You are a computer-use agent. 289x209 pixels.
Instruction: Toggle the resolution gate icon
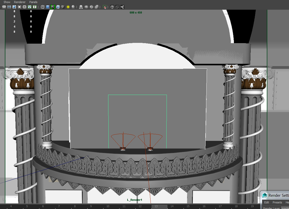pyautogui.click(x=14, y=7)
